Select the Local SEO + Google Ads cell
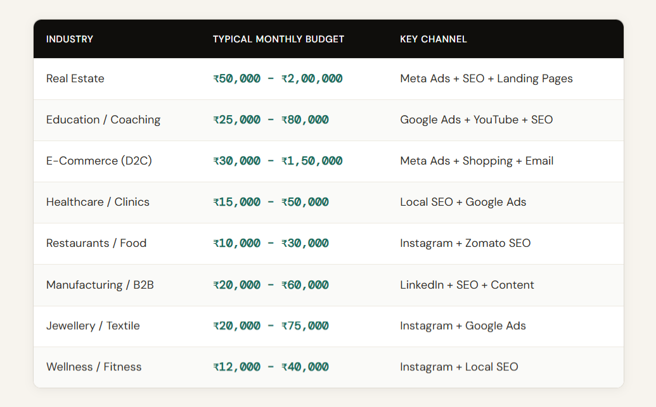The image size is (656, 407). pyautogui.click(x=463, y=202)
